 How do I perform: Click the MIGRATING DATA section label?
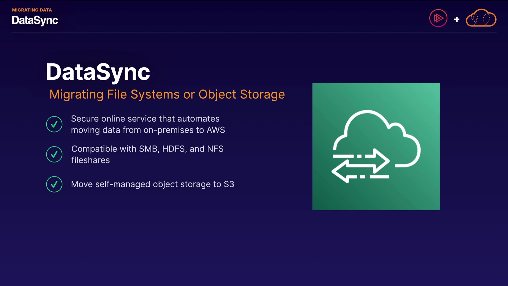coord(32,10)
